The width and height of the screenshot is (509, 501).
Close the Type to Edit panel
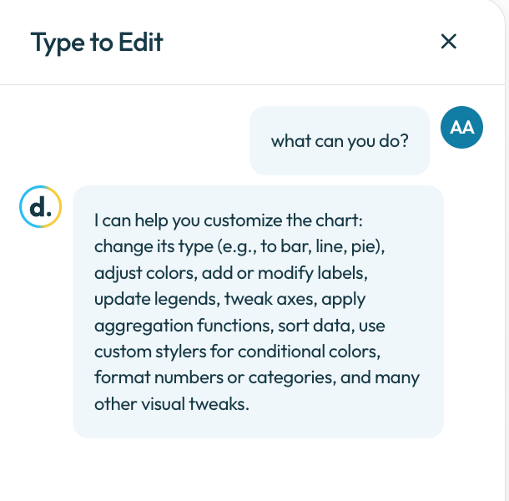pos(449,42)
